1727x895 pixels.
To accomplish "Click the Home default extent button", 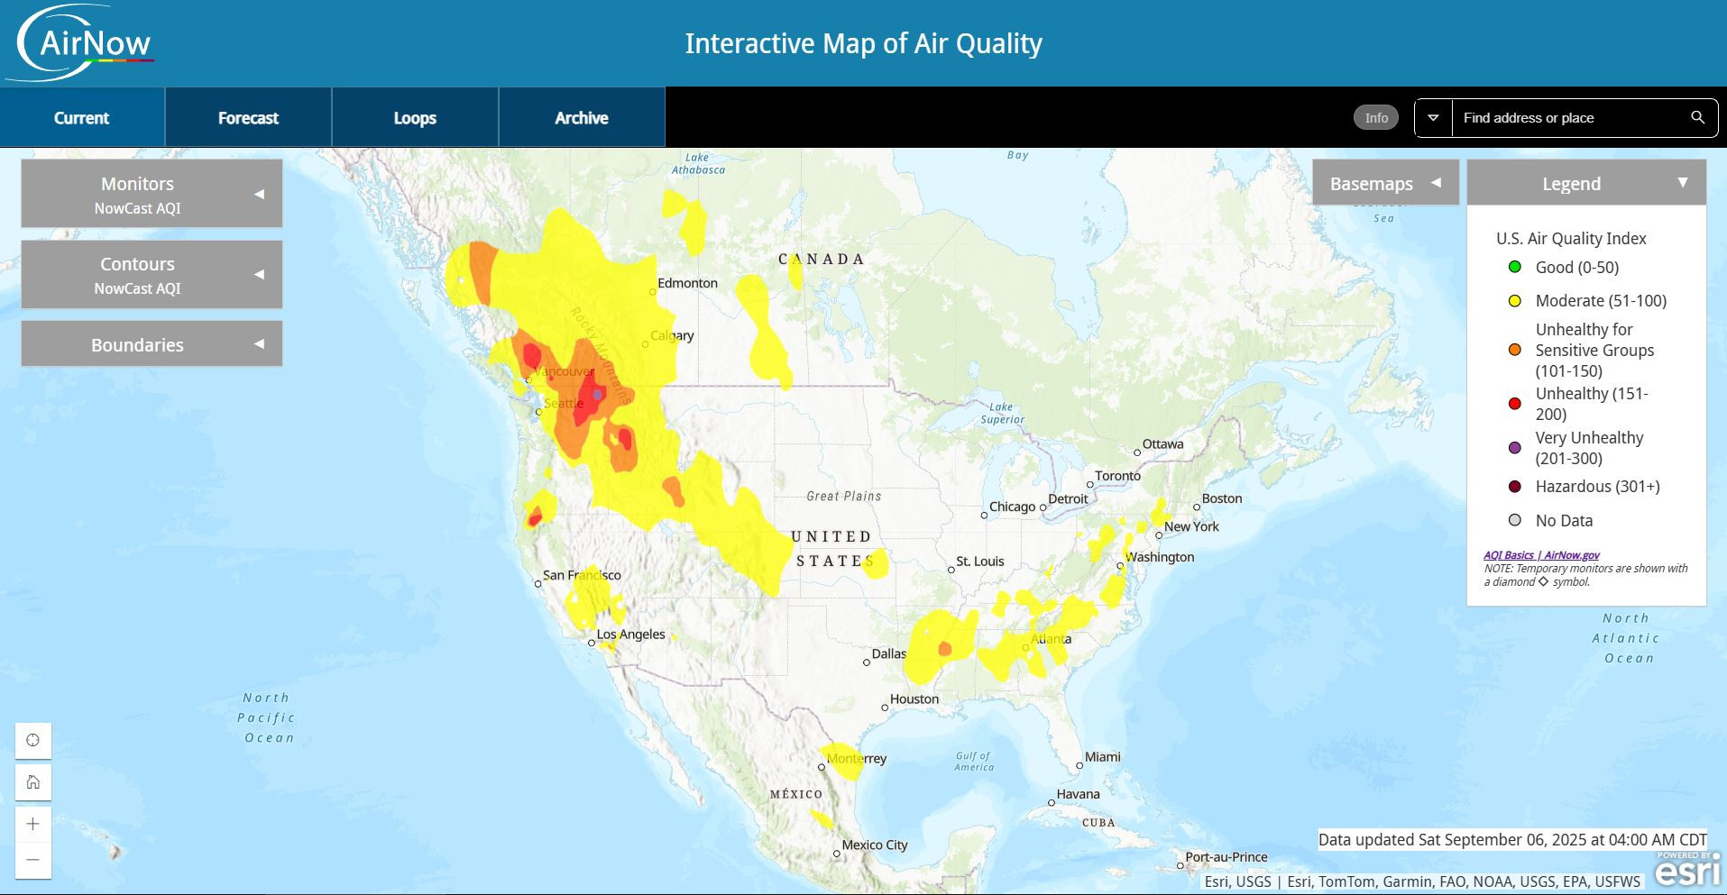I will click(33, 781).
